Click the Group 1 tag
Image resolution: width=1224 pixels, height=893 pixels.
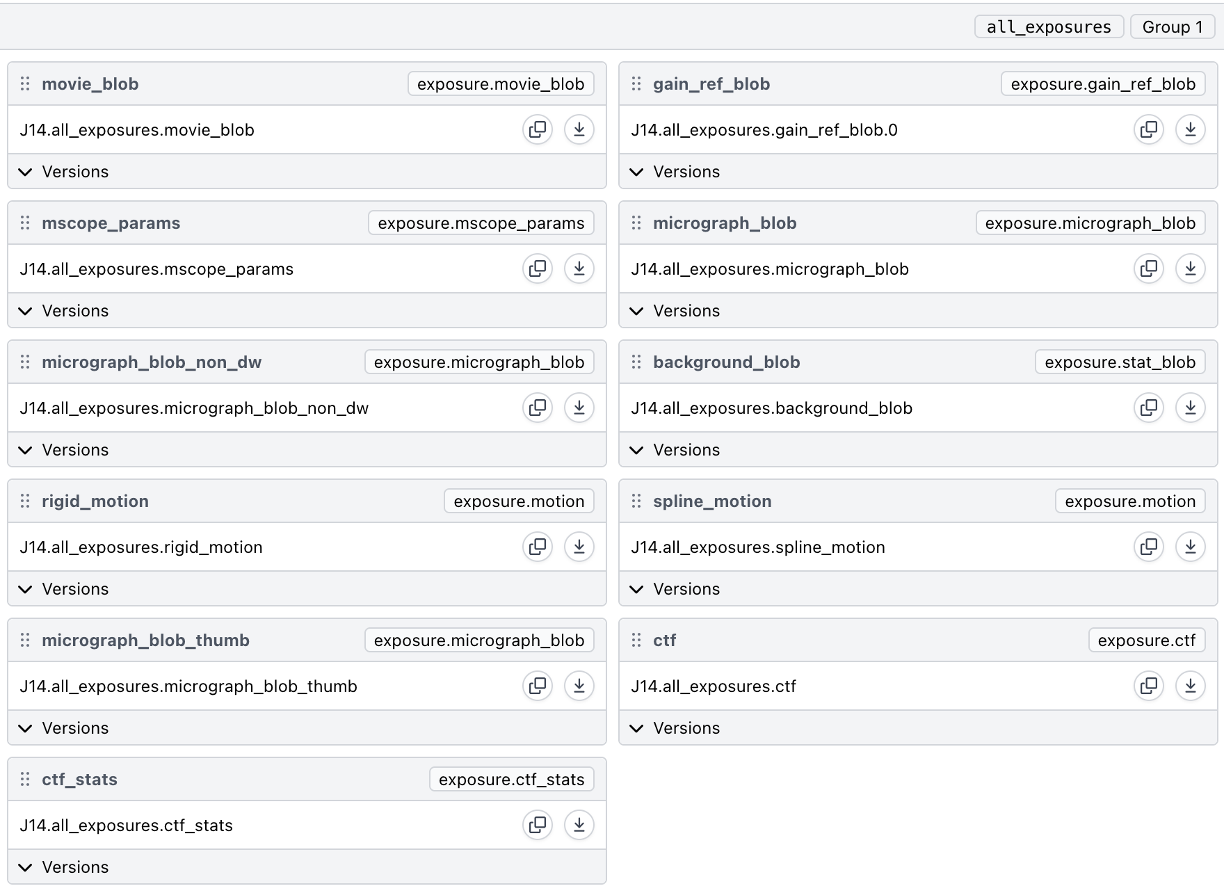[x=1173, y=27]
